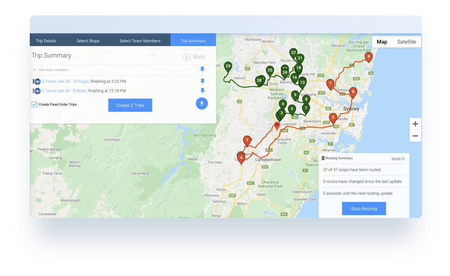Zoom in the map with plus
The height and width of the screenshot is (276, 450).
(x=415, y=124)
